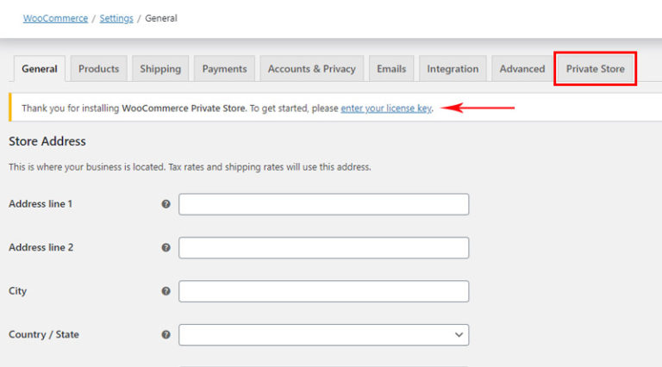Click the enter your license key link

(x=385, y=109)
